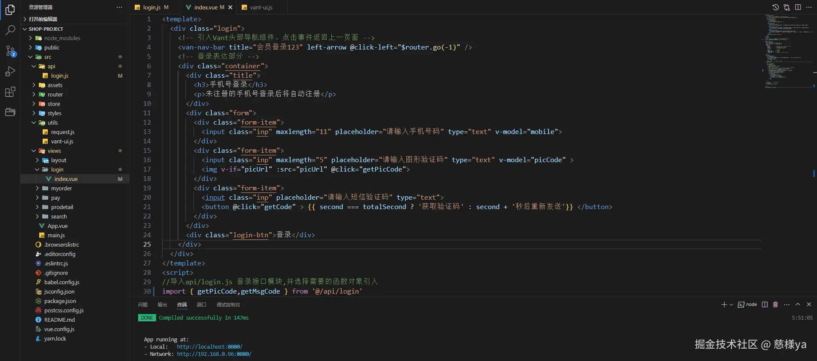This screenshot has width=817, height=361.
Task: Collapse the views folder
Action: click(75, 151)
